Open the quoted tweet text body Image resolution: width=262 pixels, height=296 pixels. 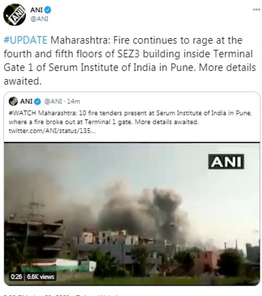click(x=130, y=117)
